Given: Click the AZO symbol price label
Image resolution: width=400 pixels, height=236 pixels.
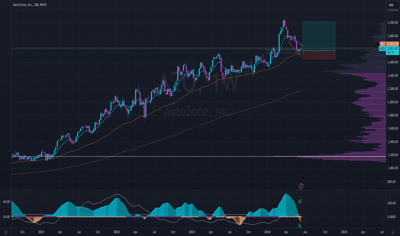Looking at the screenshot, I should tap(382, 49).
